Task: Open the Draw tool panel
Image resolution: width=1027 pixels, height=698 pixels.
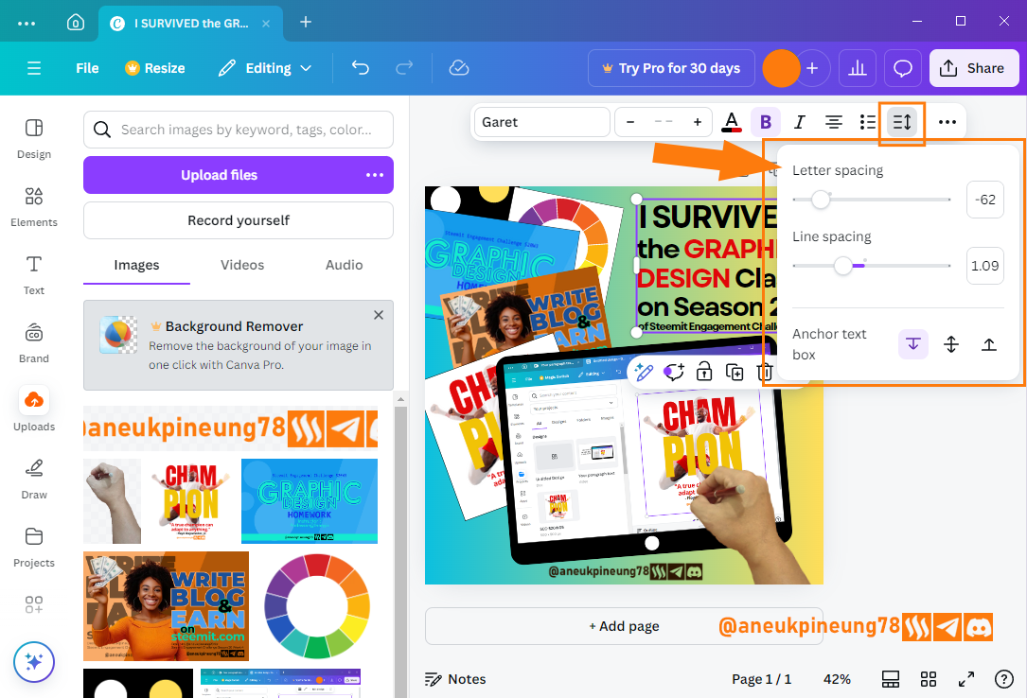Action: click(x=34, y=479)
